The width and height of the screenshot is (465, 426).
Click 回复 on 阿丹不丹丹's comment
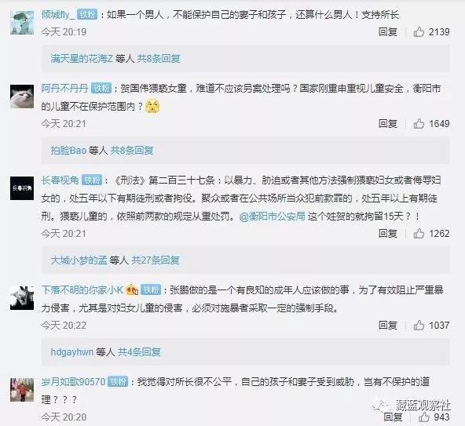coord(387,123)
